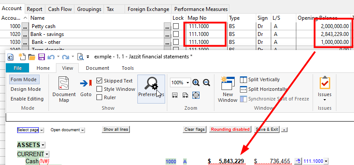Click the Document Map icon
This screenshot has width=354, height=165.
[x=64, y=83]
